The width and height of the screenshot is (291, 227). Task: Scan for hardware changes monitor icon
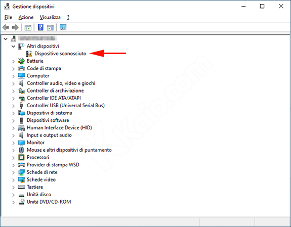63,27
